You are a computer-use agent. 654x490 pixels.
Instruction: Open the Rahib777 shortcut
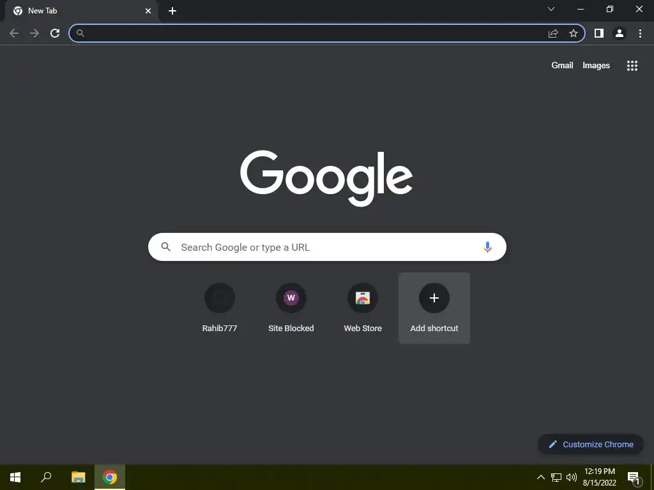(220, 308)
